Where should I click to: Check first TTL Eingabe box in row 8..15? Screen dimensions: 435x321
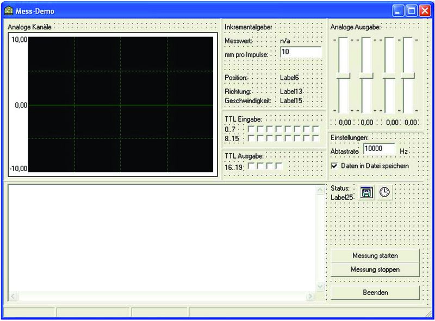[251, 138]
